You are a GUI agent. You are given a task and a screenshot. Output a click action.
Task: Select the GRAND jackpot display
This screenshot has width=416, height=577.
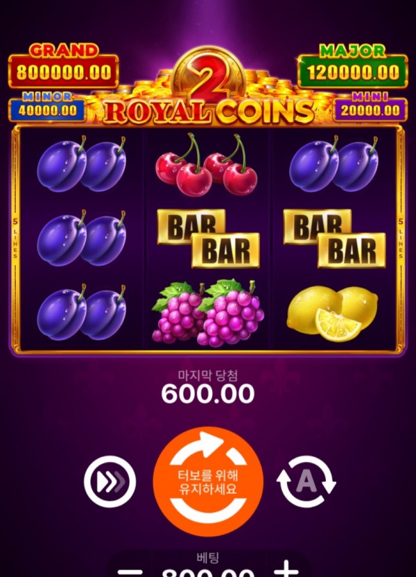(63, 67)
